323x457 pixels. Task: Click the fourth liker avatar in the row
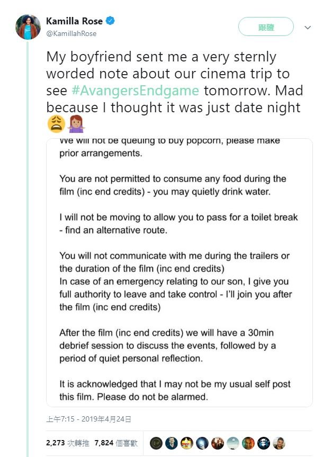pyautogui.click(x=202, y=443)
